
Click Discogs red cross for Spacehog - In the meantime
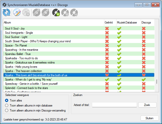click(144, 50)
